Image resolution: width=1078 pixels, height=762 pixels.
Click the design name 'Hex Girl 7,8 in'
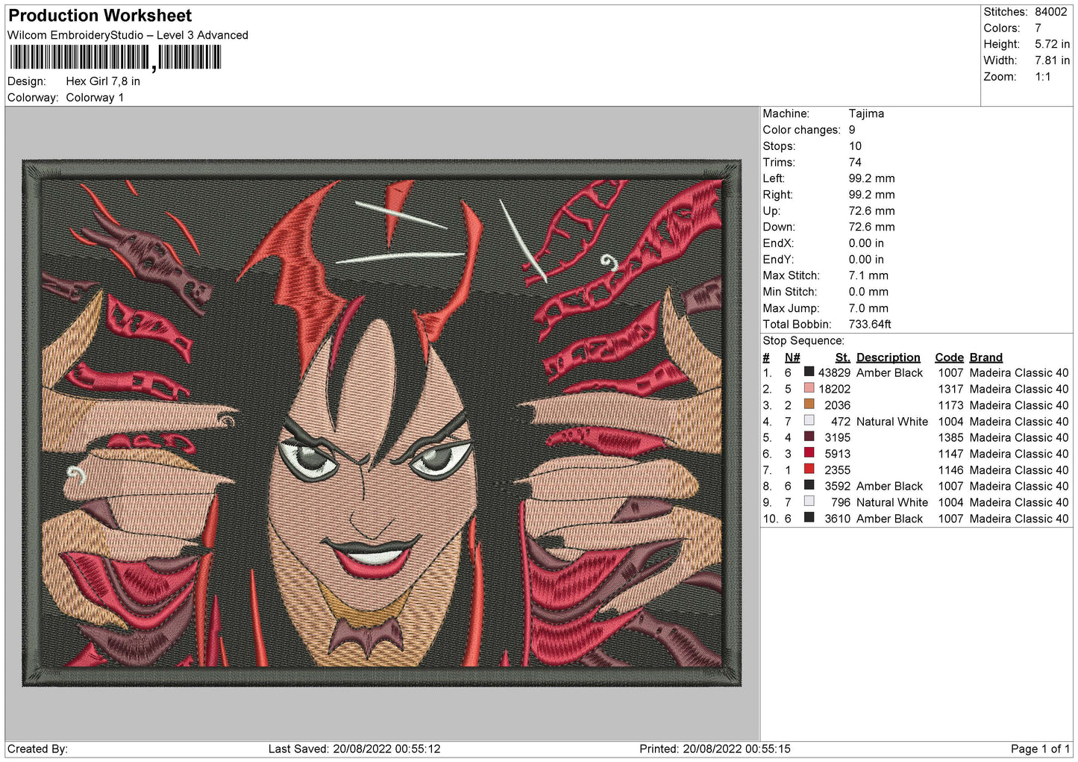103,81
